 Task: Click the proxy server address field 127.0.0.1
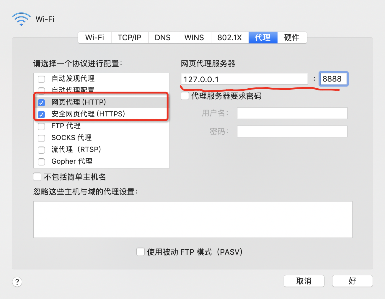pyautogui.click(x=244, y=79)
